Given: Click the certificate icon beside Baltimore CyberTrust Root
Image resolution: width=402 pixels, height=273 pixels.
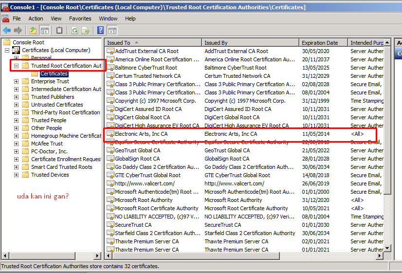Looking at the screenshot, I should click(110, 68).
